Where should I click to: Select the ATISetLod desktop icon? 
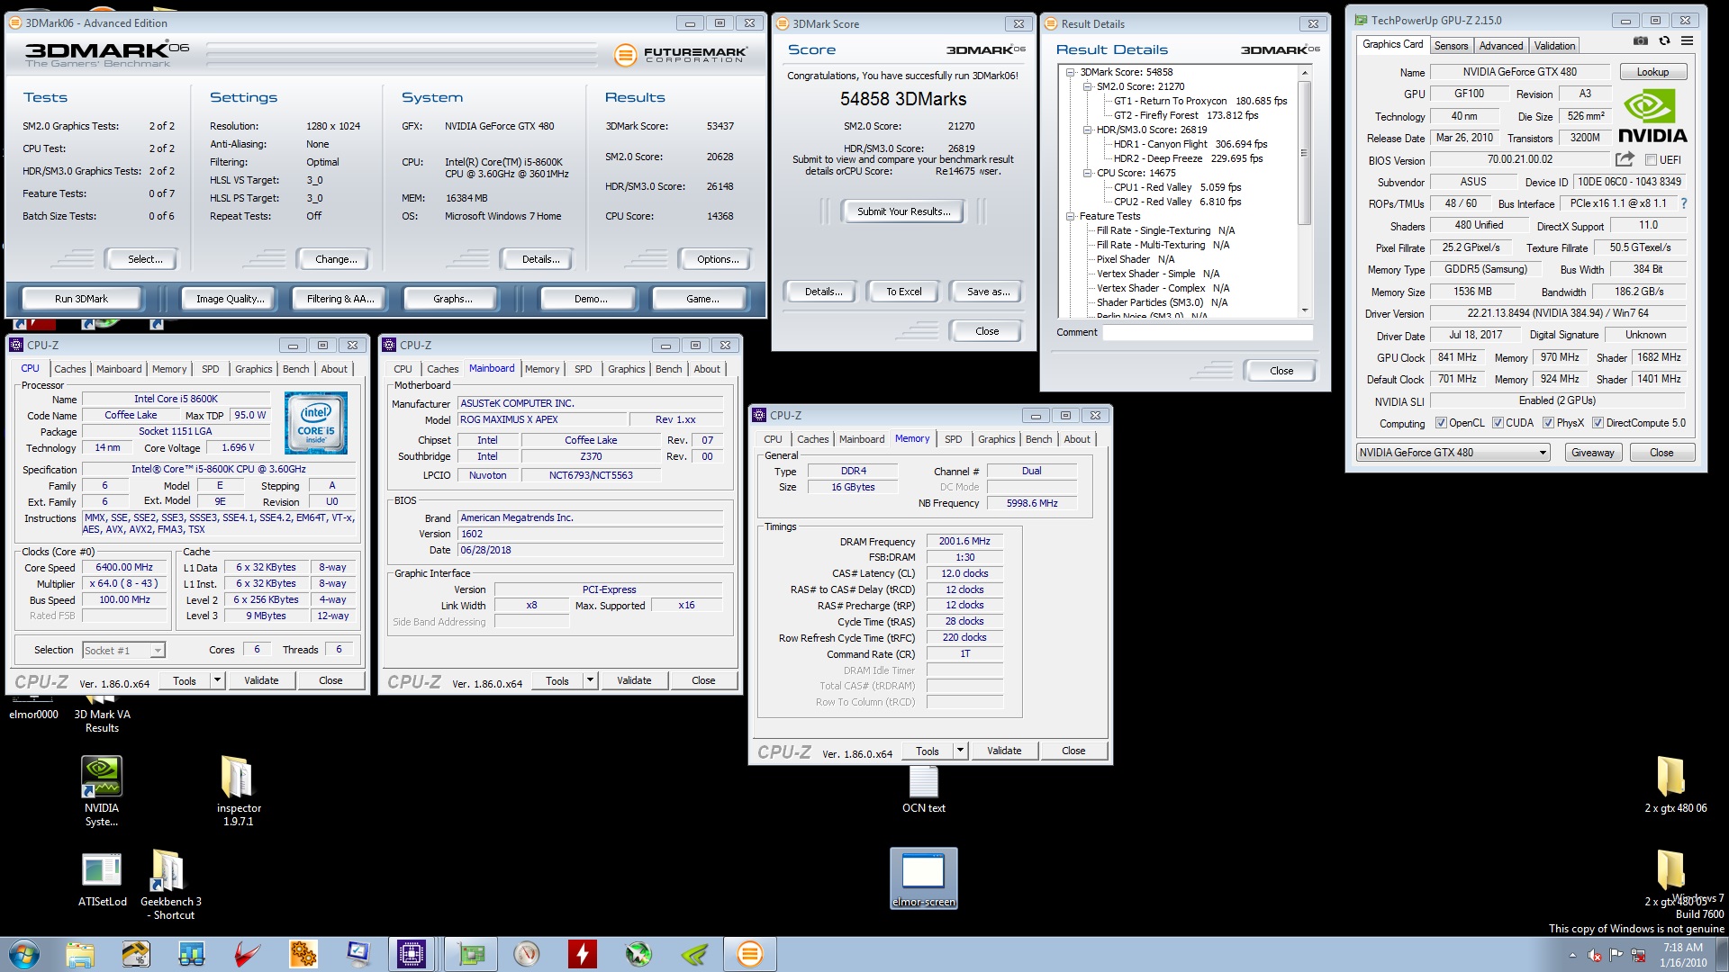[102, 879]
